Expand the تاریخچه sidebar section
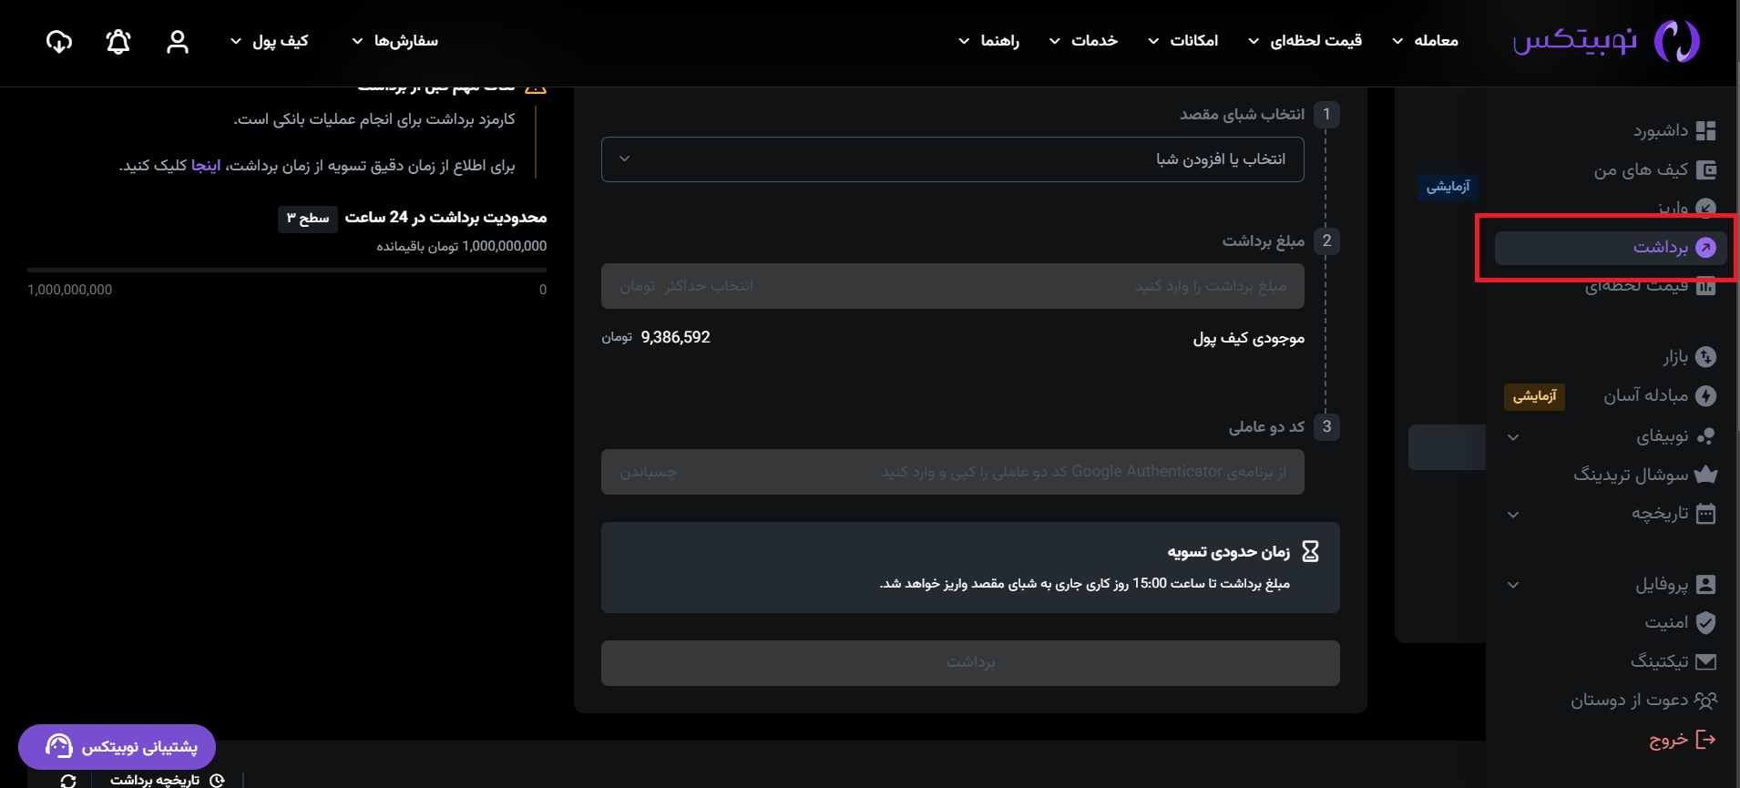Screen dimensions: 1740x788 pyautogui.click(x=1513, y=515)
